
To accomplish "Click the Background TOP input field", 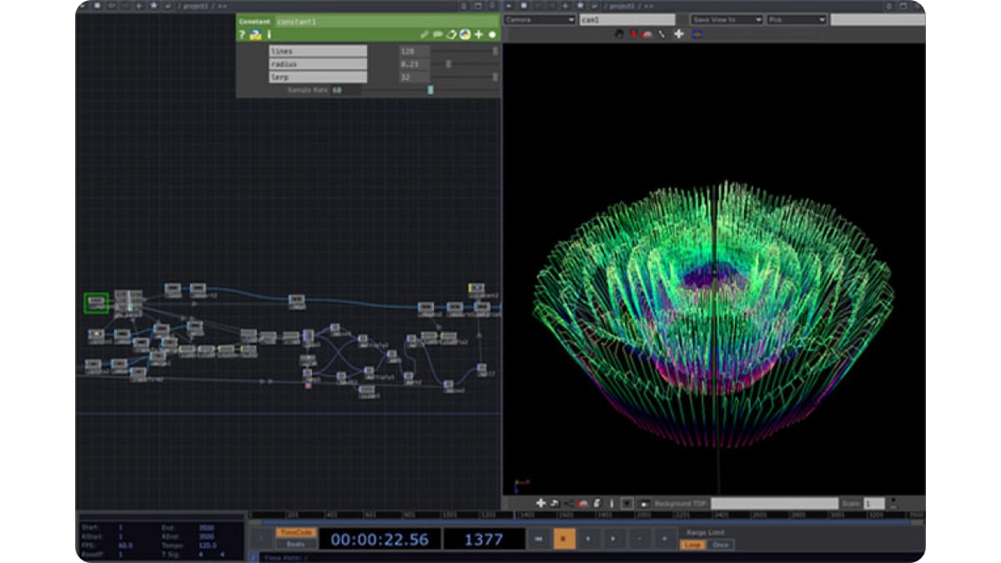I will tap(774, 504).
